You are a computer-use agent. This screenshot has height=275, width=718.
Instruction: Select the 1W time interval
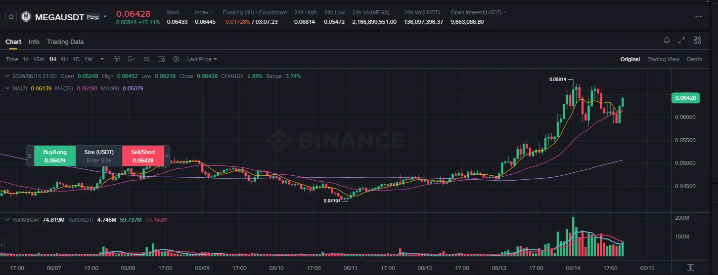coord(89,59)
